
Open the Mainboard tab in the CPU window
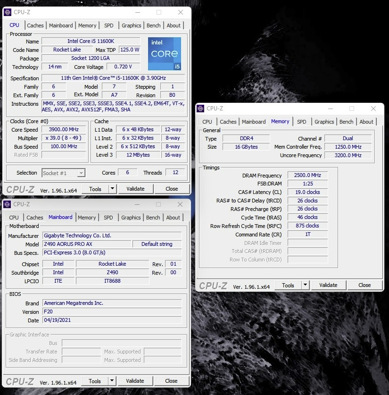point(61,25)
